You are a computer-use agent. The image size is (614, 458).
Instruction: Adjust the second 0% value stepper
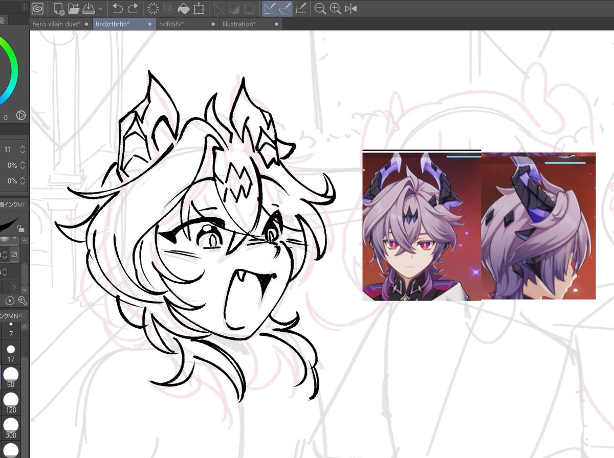pos(23,181)
